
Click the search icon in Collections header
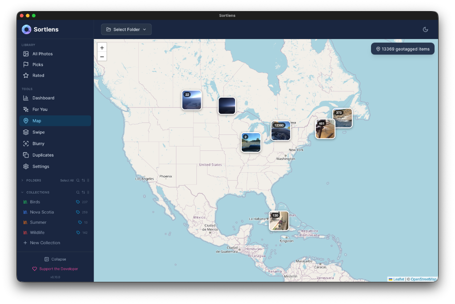tap(78, 192)
